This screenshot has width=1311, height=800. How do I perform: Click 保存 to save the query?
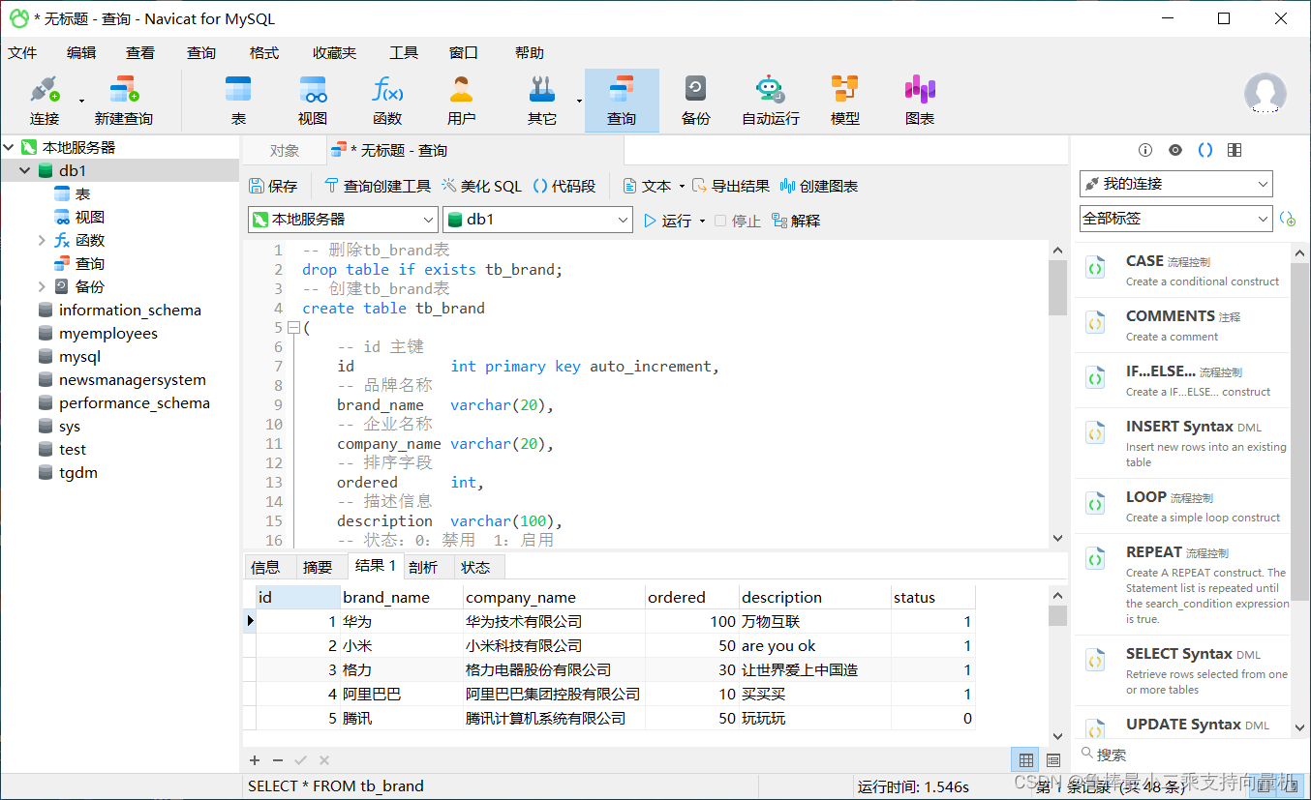pos(274,186)
